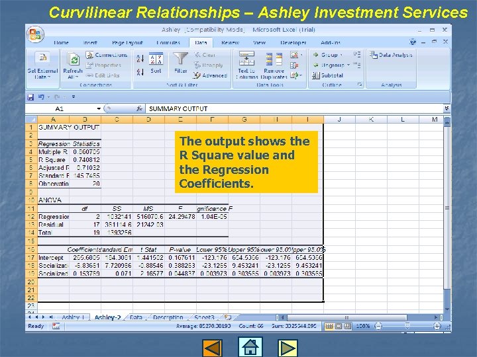This screenshot has width=477, height=357.
Task: Zoom out with the minus button
Action: pyautogui.click(x=378, y=327)
